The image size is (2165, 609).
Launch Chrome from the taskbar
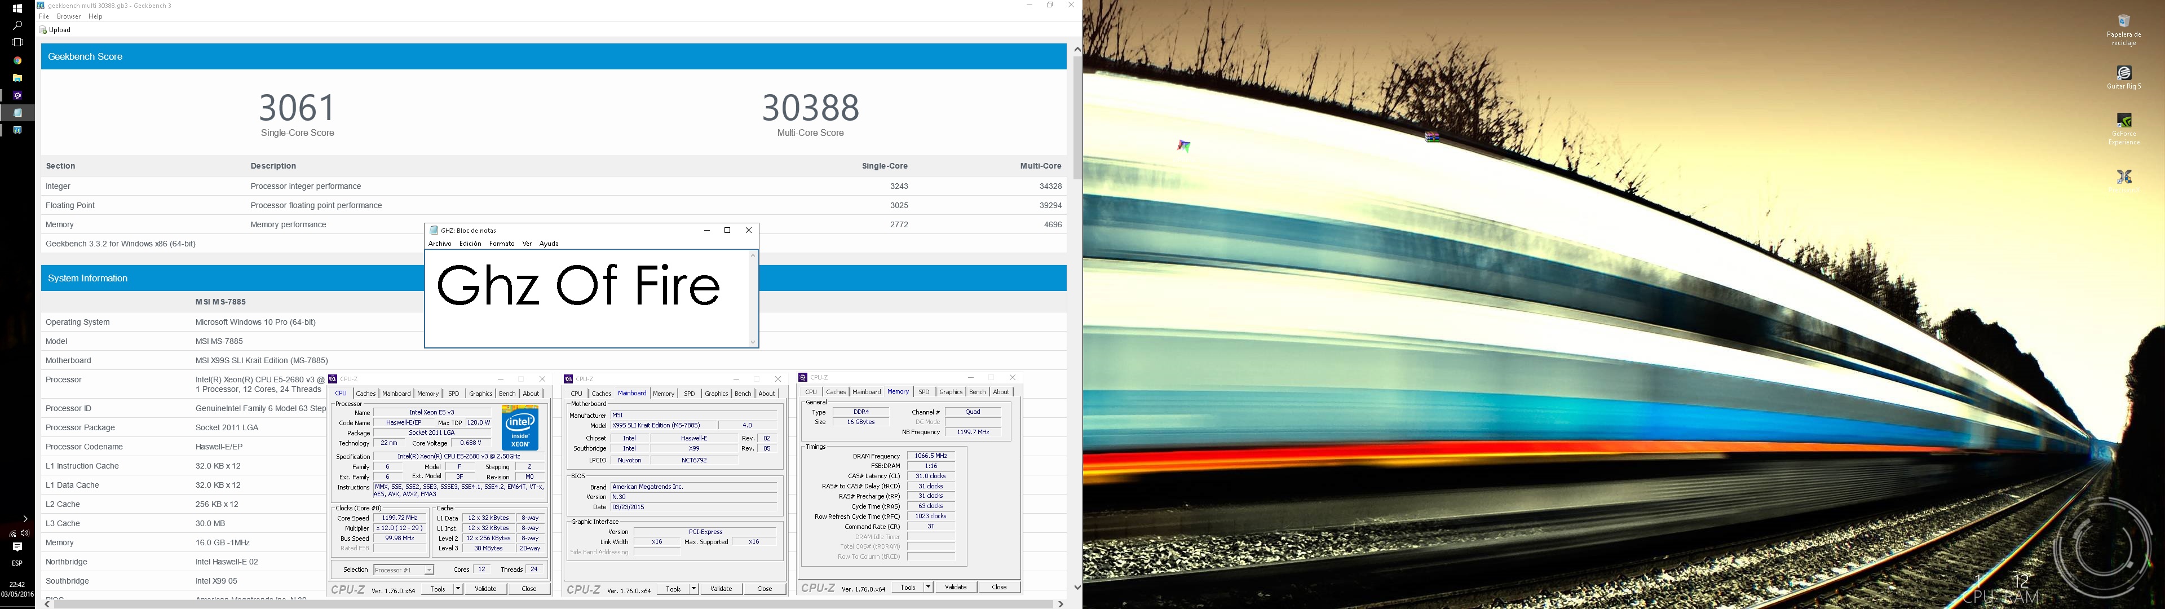click(17, 60)
